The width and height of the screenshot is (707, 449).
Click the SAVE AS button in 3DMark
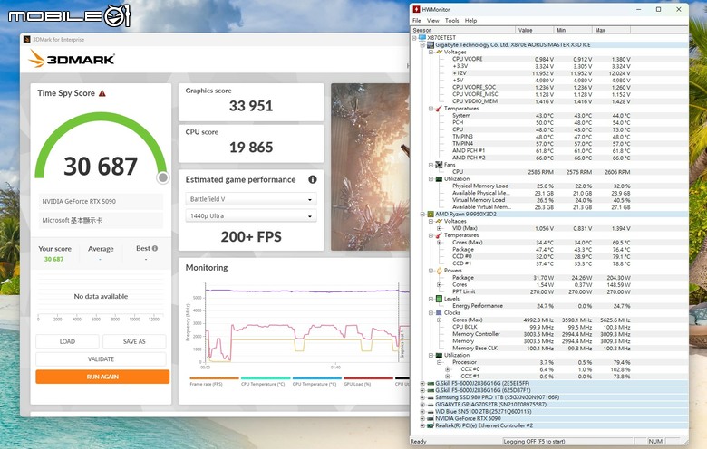point(134,341)
